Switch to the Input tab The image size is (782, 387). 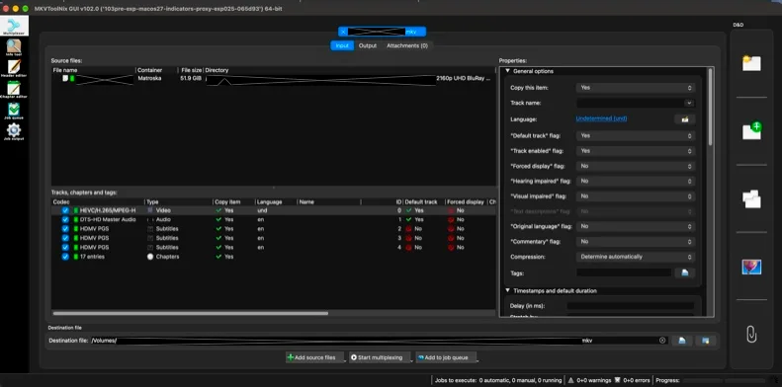tap(342, 45)
